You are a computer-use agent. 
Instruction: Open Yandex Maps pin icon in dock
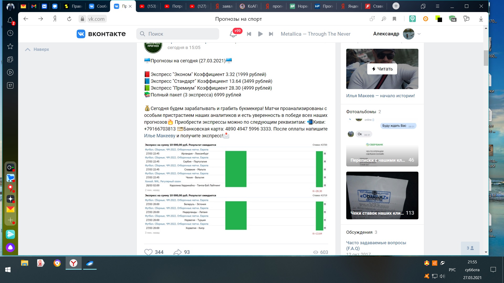click(10, 188)
